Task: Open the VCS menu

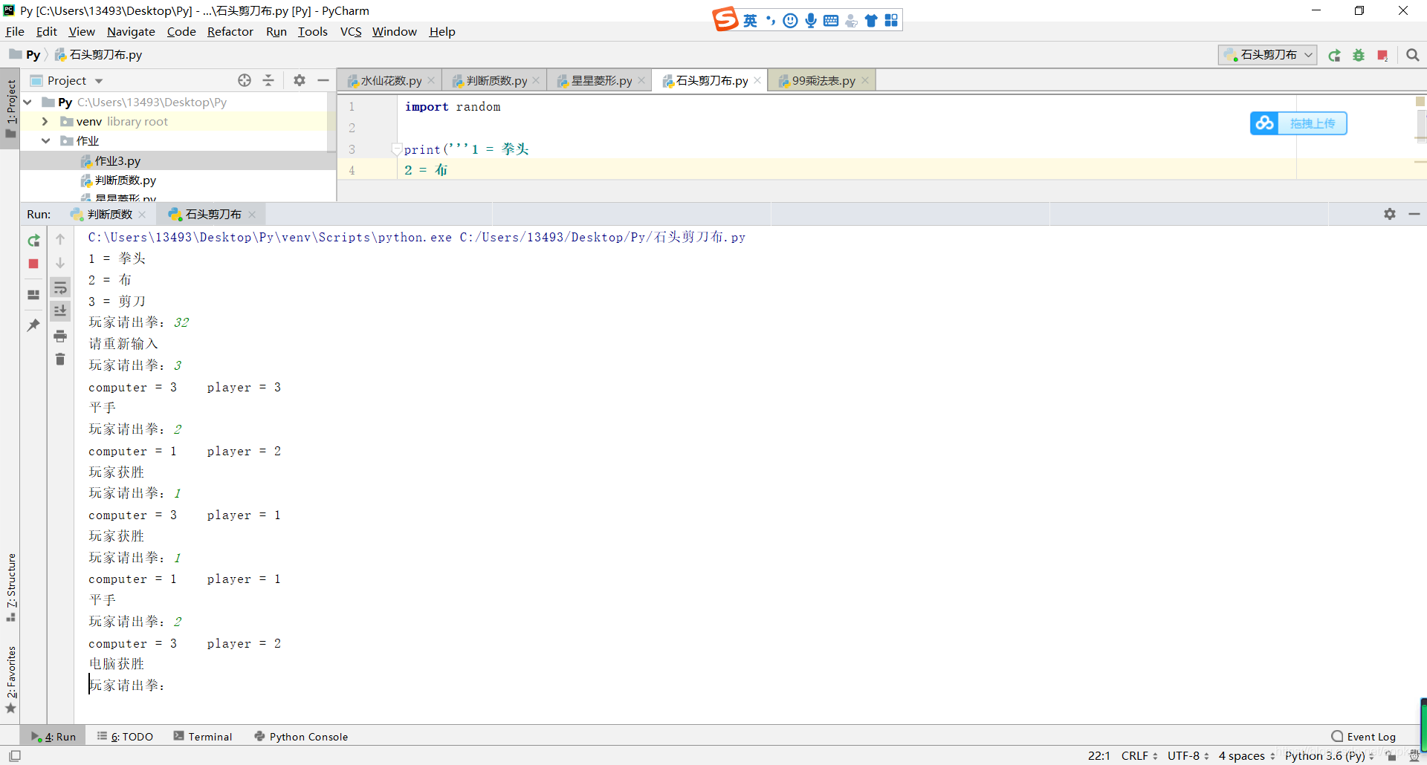Action: pos(351,31)
